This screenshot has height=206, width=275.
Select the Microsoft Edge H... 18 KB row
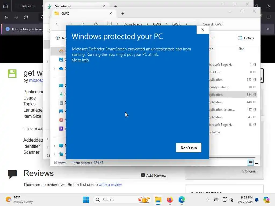point(233,125)
